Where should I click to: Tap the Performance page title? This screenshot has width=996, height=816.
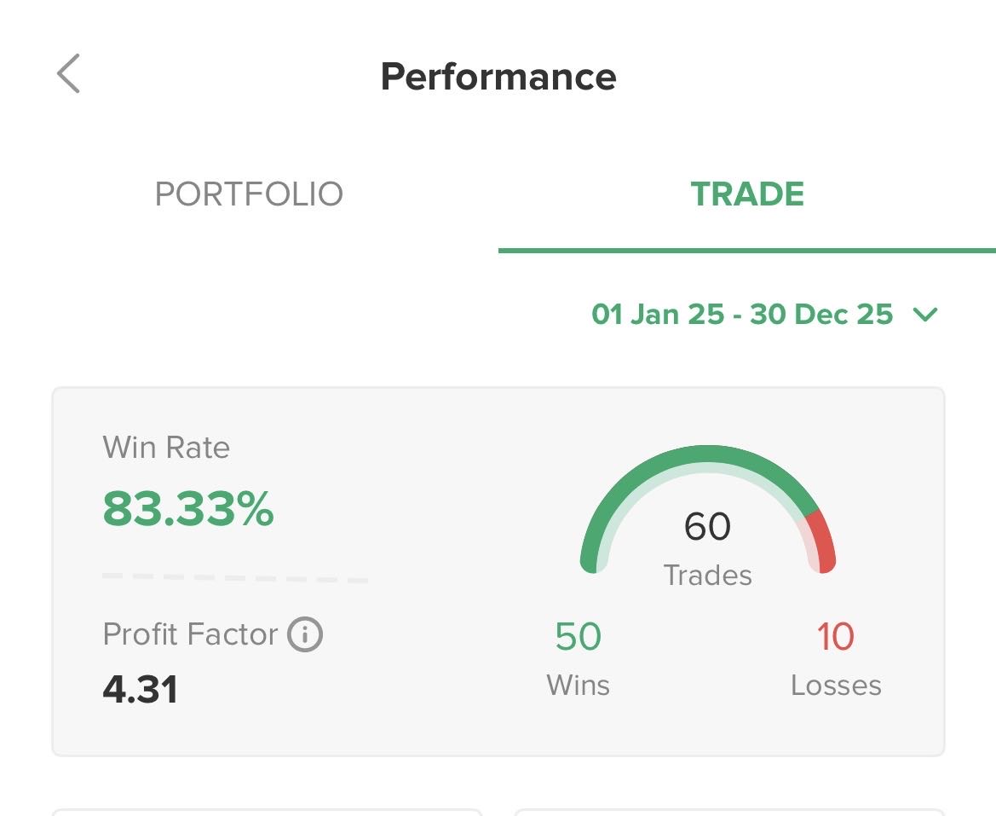pos(498,77)
